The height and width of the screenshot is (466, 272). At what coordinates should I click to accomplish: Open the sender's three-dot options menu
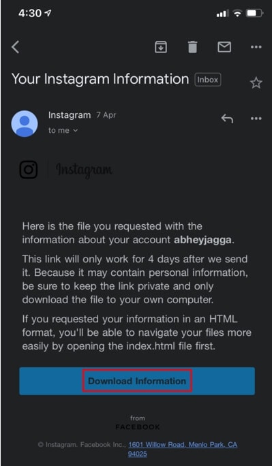pos(256,119)
